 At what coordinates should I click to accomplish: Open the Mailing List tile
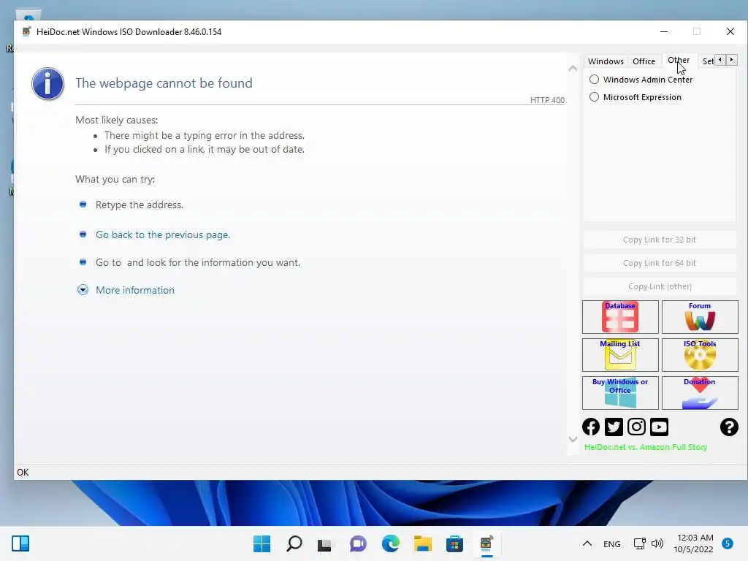(x=620, y=355)
